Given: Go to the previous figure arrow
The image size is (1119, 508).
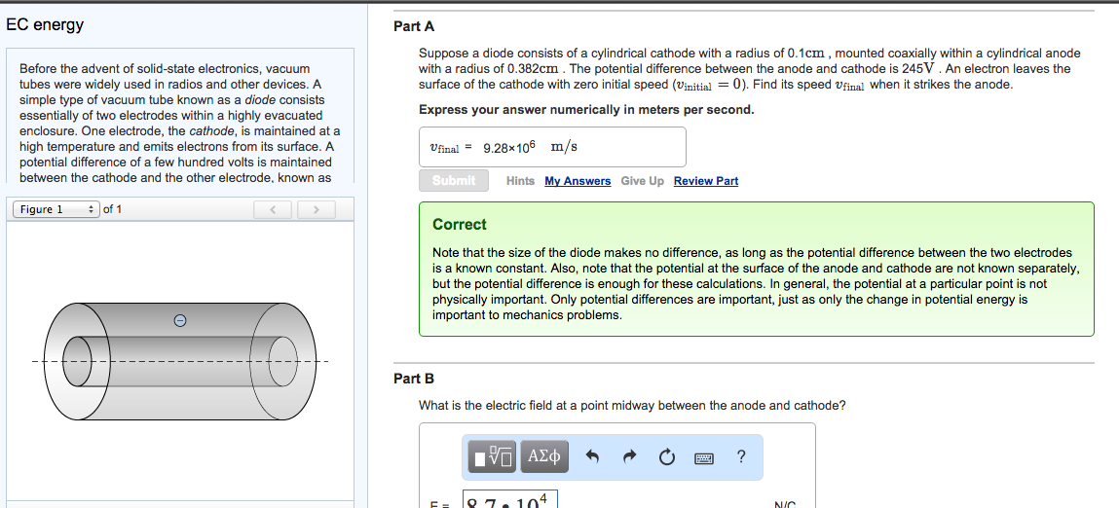Looking at the screenshot, I should [x=274, y=209].
